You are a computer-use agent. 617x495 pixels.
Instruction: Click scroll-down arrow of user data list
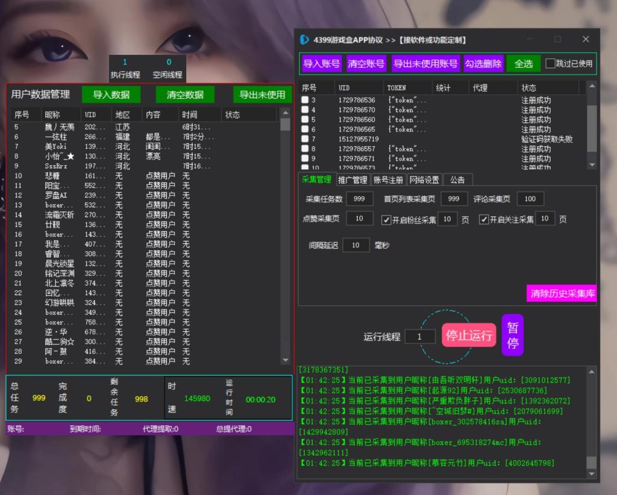coord(286,360)
